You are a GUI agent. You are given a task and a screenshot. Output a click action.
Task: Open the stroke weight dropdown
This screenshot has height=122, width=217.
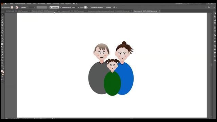tap(35, 7)
